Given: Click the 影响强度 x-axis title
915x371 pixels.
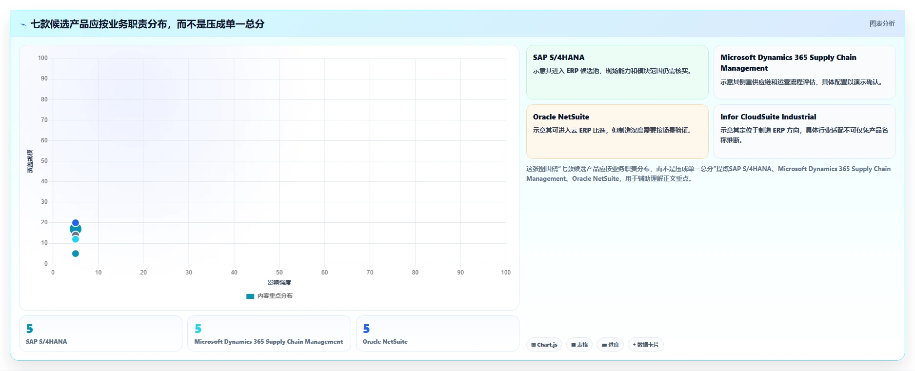Looking at the screenshot, I should 279,283.
